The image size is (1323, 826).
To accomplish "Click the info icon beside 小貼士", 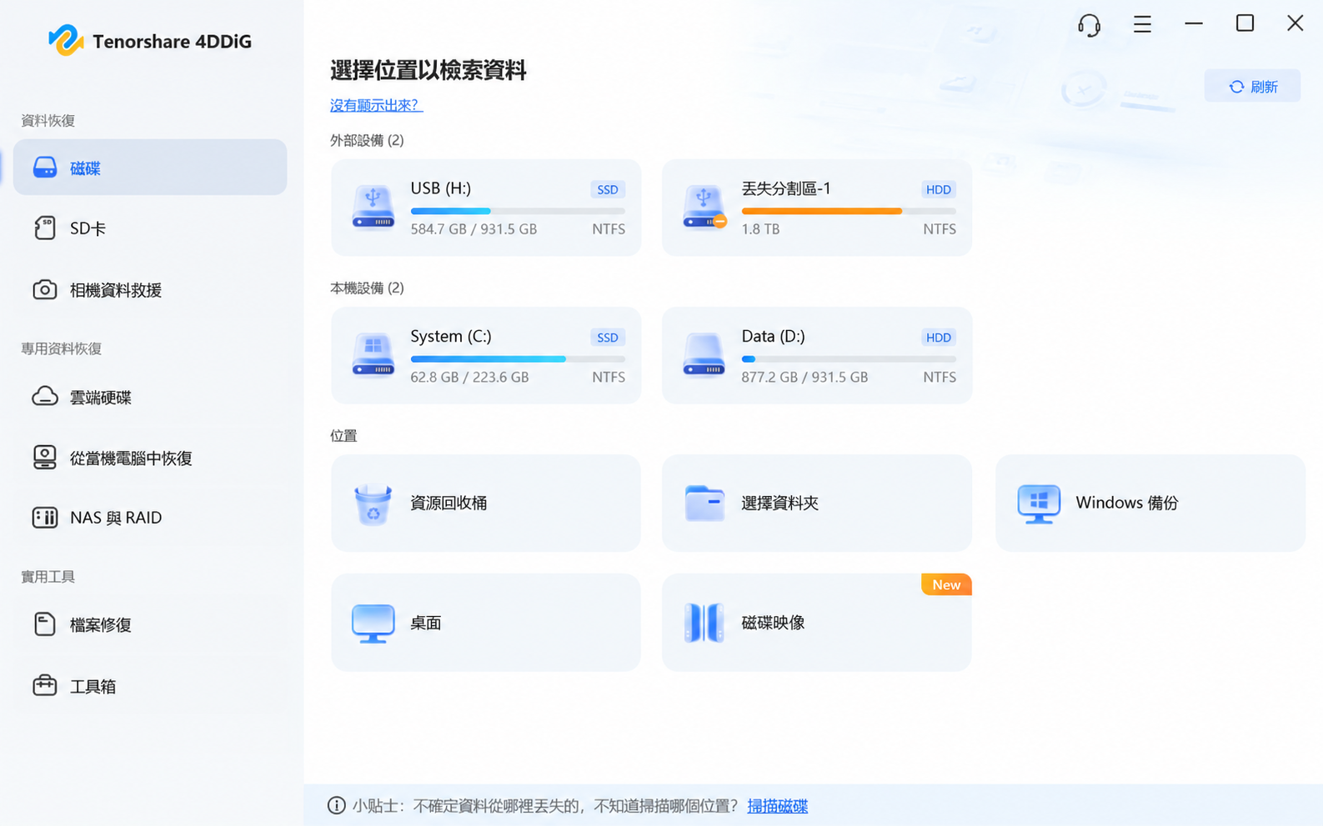I will coord(336,805).
